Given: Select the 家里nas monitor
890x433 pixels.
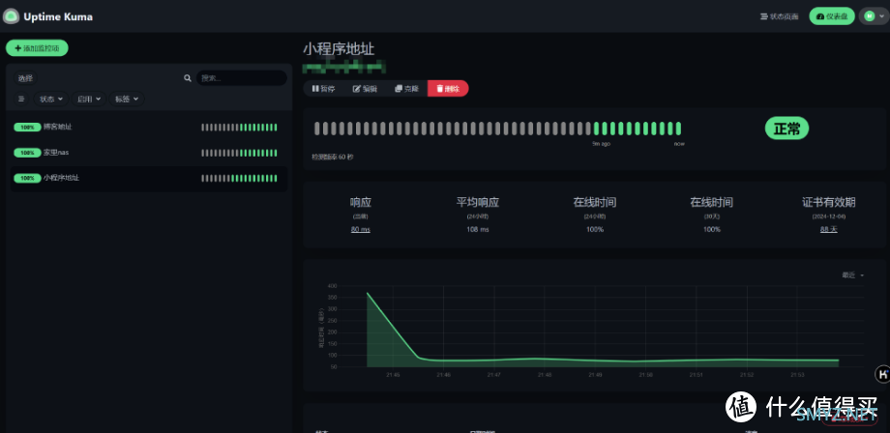Looking at the screenshot, I should [149, 153].
